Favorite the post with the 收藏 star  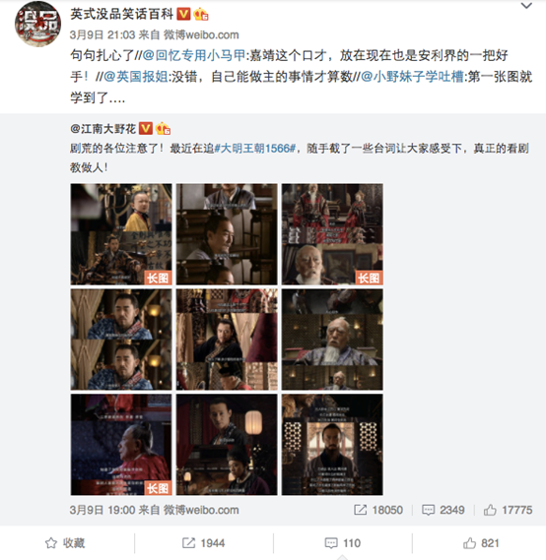point(65,543)
